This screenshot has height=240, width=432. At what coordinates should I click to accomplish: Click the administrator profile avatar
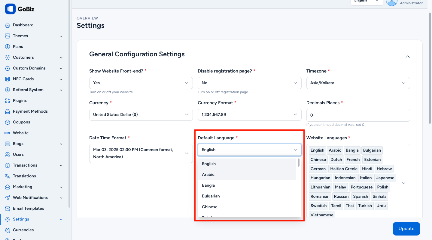click(x=391, y=2)
